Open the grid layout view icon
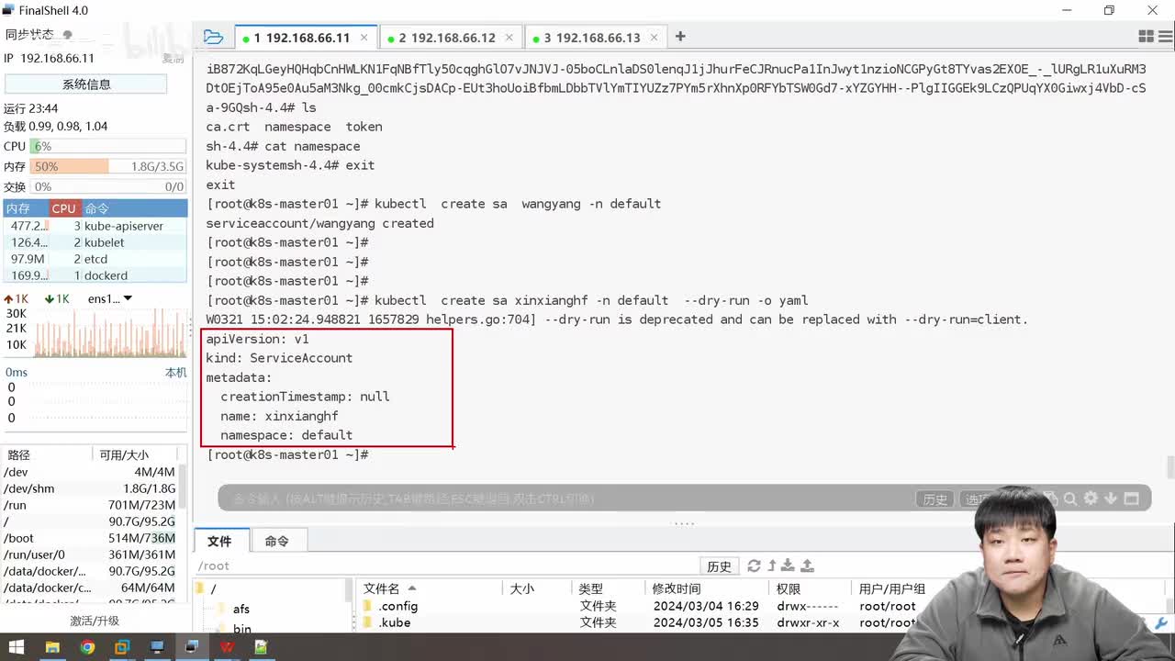This screenshot has width=1175, height=661. click(1146, 37)
